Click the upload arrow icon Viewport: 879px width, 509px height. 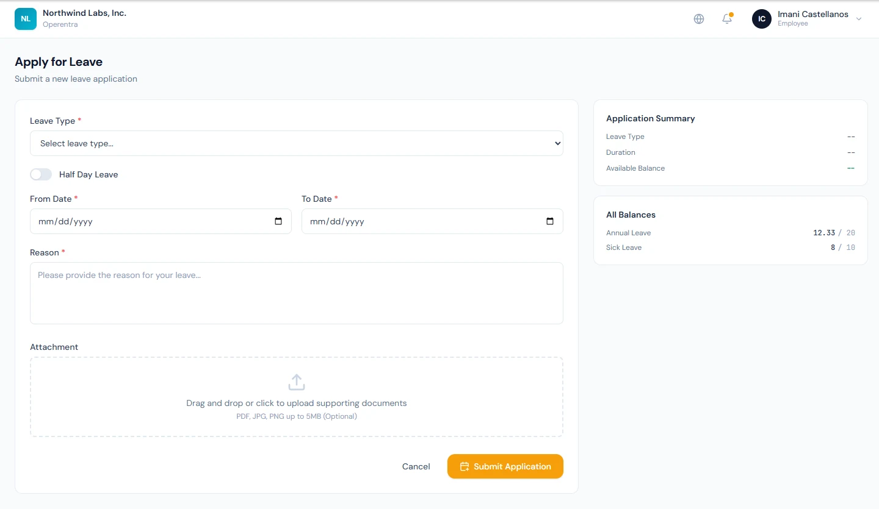coord(297,382)
